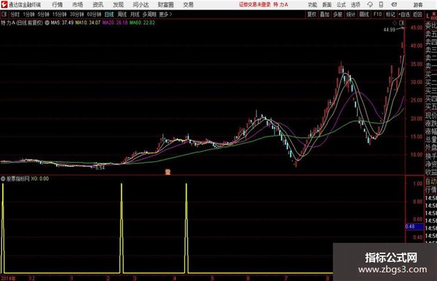The width and height of the screenshot is (437, 281).
Task: Toggle the left sidebar panel icon
Action: 4,14
